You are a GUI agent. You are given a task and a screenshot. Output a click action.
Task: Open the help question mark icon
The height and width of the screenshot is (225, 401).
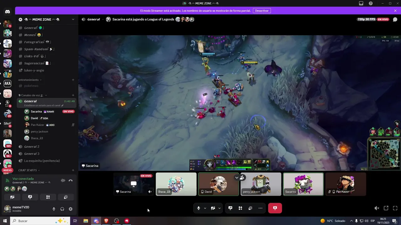click(x=371, y=3)
